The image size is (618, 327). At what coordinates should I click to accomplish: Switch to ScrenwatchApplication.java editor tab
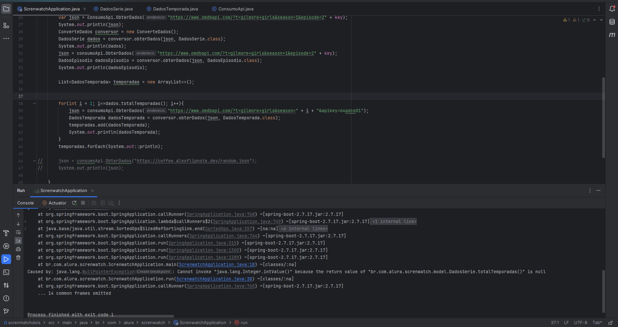point(52,9)
